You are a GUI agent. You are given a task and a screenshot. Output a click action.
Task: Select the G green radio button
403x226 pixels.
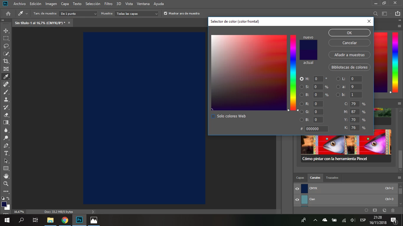pyautogui.click(x=302, y=112)
